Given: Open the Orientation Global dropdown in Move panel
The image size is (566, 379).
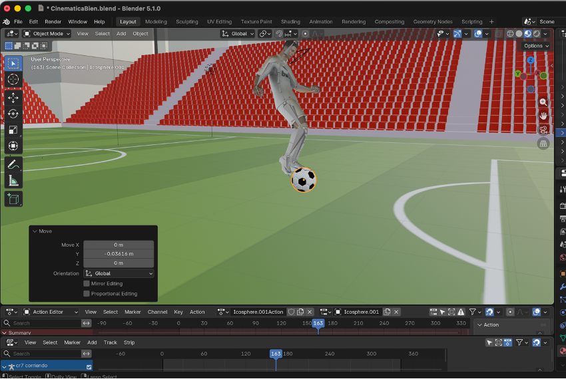Looking at the screenshot, I should (x=119, y=273).
